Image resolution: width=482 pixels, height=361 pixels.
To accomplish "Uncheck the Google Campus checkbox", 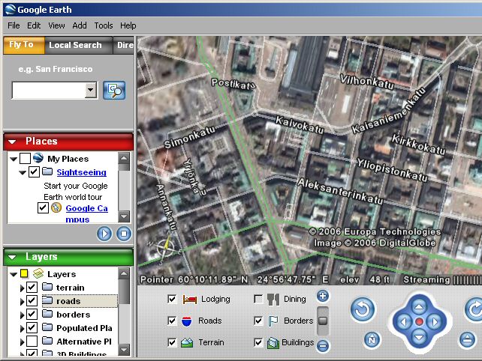I will (x=43, y=207).
